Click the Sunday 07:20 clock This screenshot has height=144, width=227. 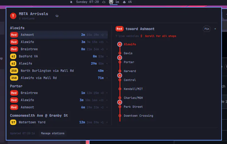87,2
